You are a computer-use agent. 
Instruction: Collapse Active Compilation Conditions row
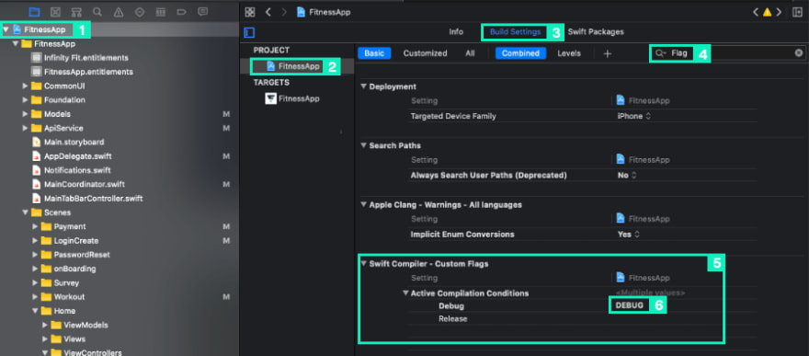(x=405, y=293)
